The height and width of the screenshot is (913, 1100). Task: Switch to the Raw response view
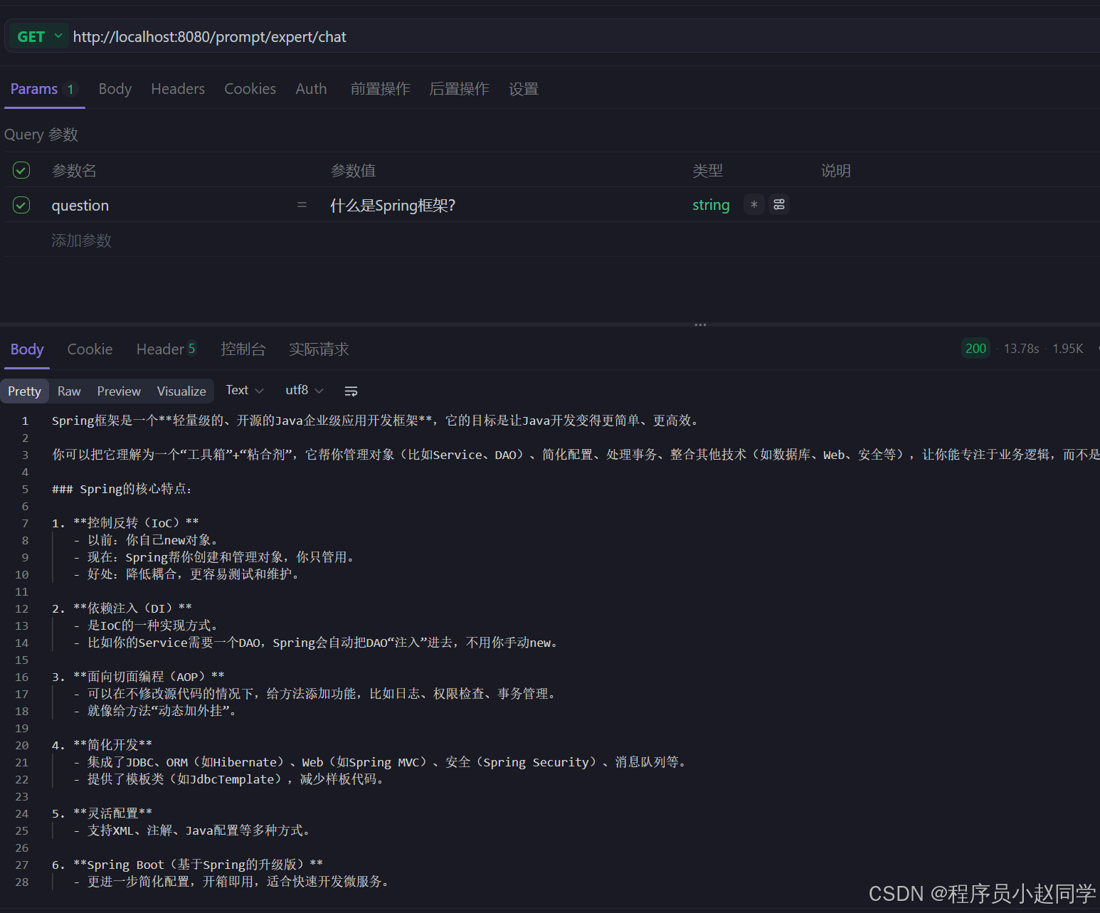[68, 391]
